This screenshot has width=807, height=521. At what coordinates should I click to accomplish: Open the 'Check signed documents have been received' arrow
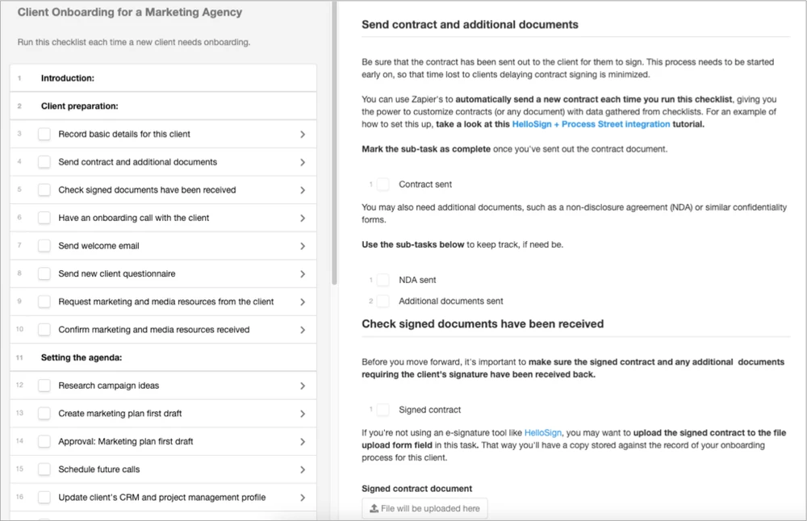(x=303, y=190)
